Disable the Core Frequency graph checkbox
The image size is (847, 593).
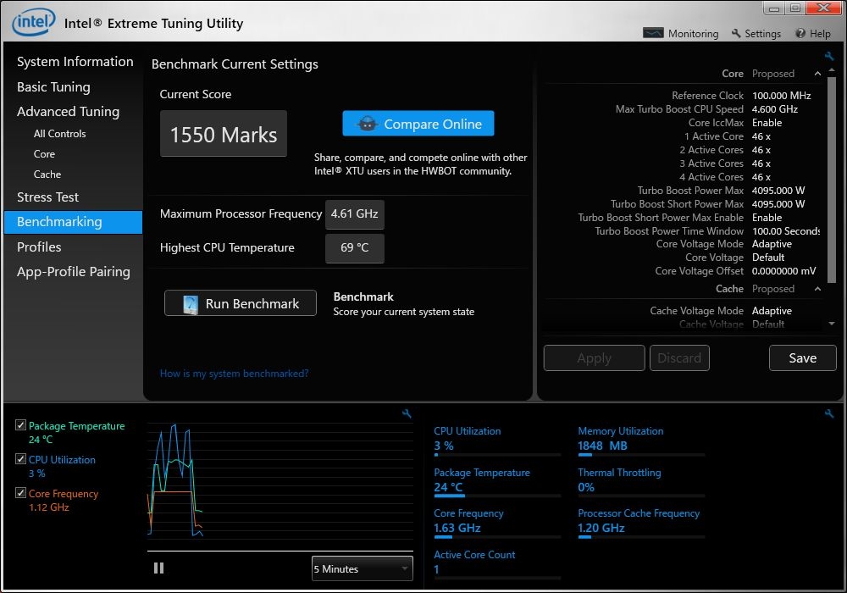point(21,494)
